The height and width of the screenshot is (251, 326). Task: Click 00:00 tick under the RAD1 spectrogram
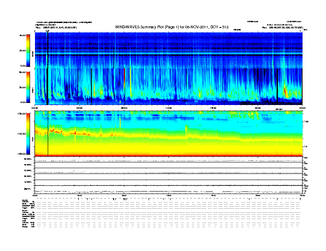pos(35,108)
